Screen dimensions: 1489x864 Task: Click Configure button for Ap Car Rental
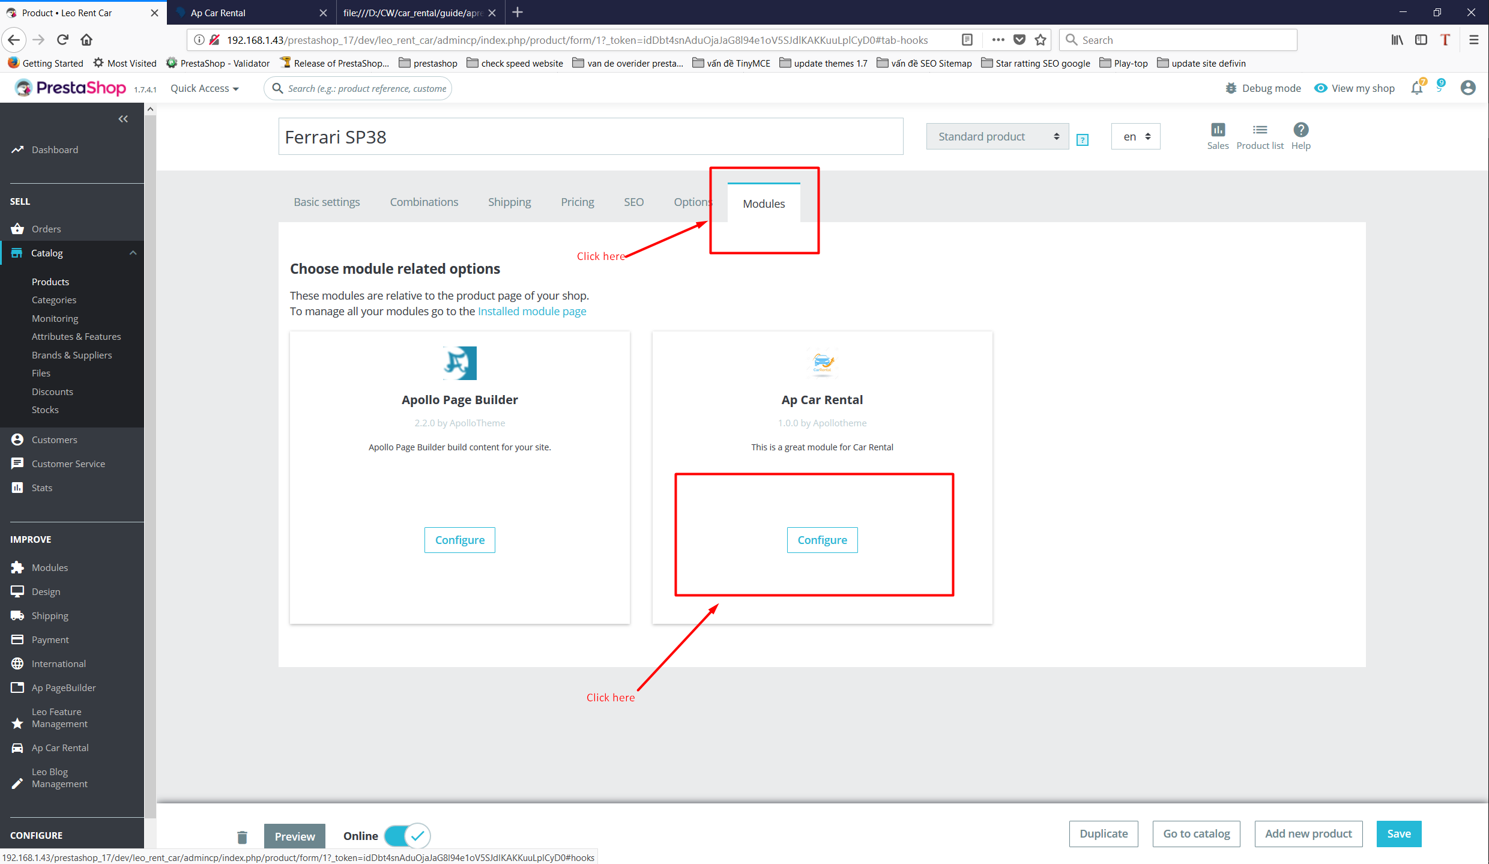pos(821,539)
